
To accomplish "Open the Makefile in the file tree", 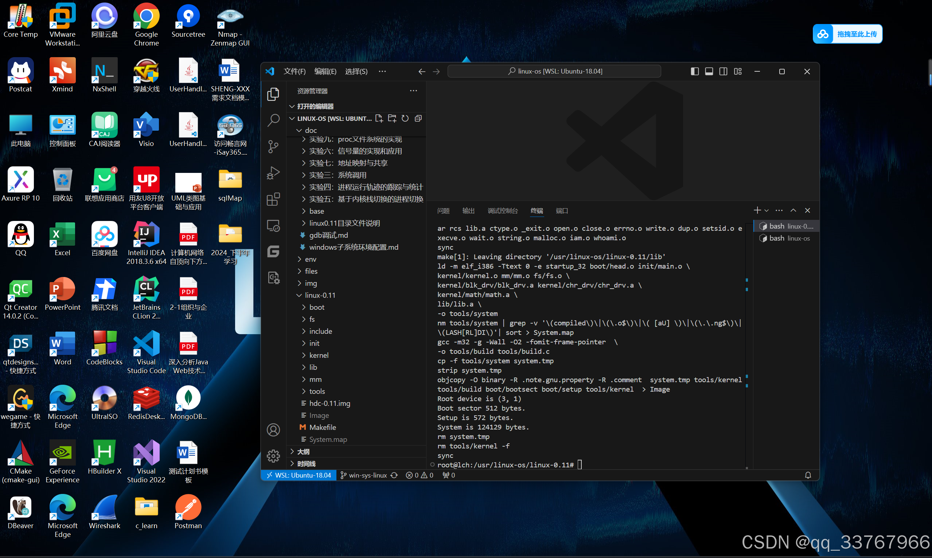I will 323,428.
